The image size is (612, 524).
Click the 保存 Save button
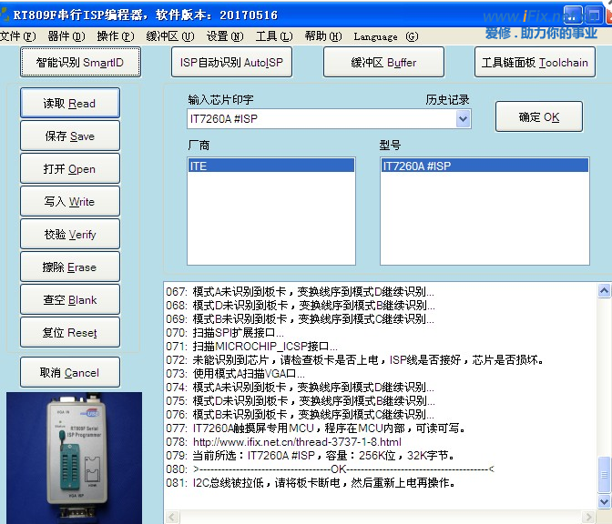(x=70, y=136)
